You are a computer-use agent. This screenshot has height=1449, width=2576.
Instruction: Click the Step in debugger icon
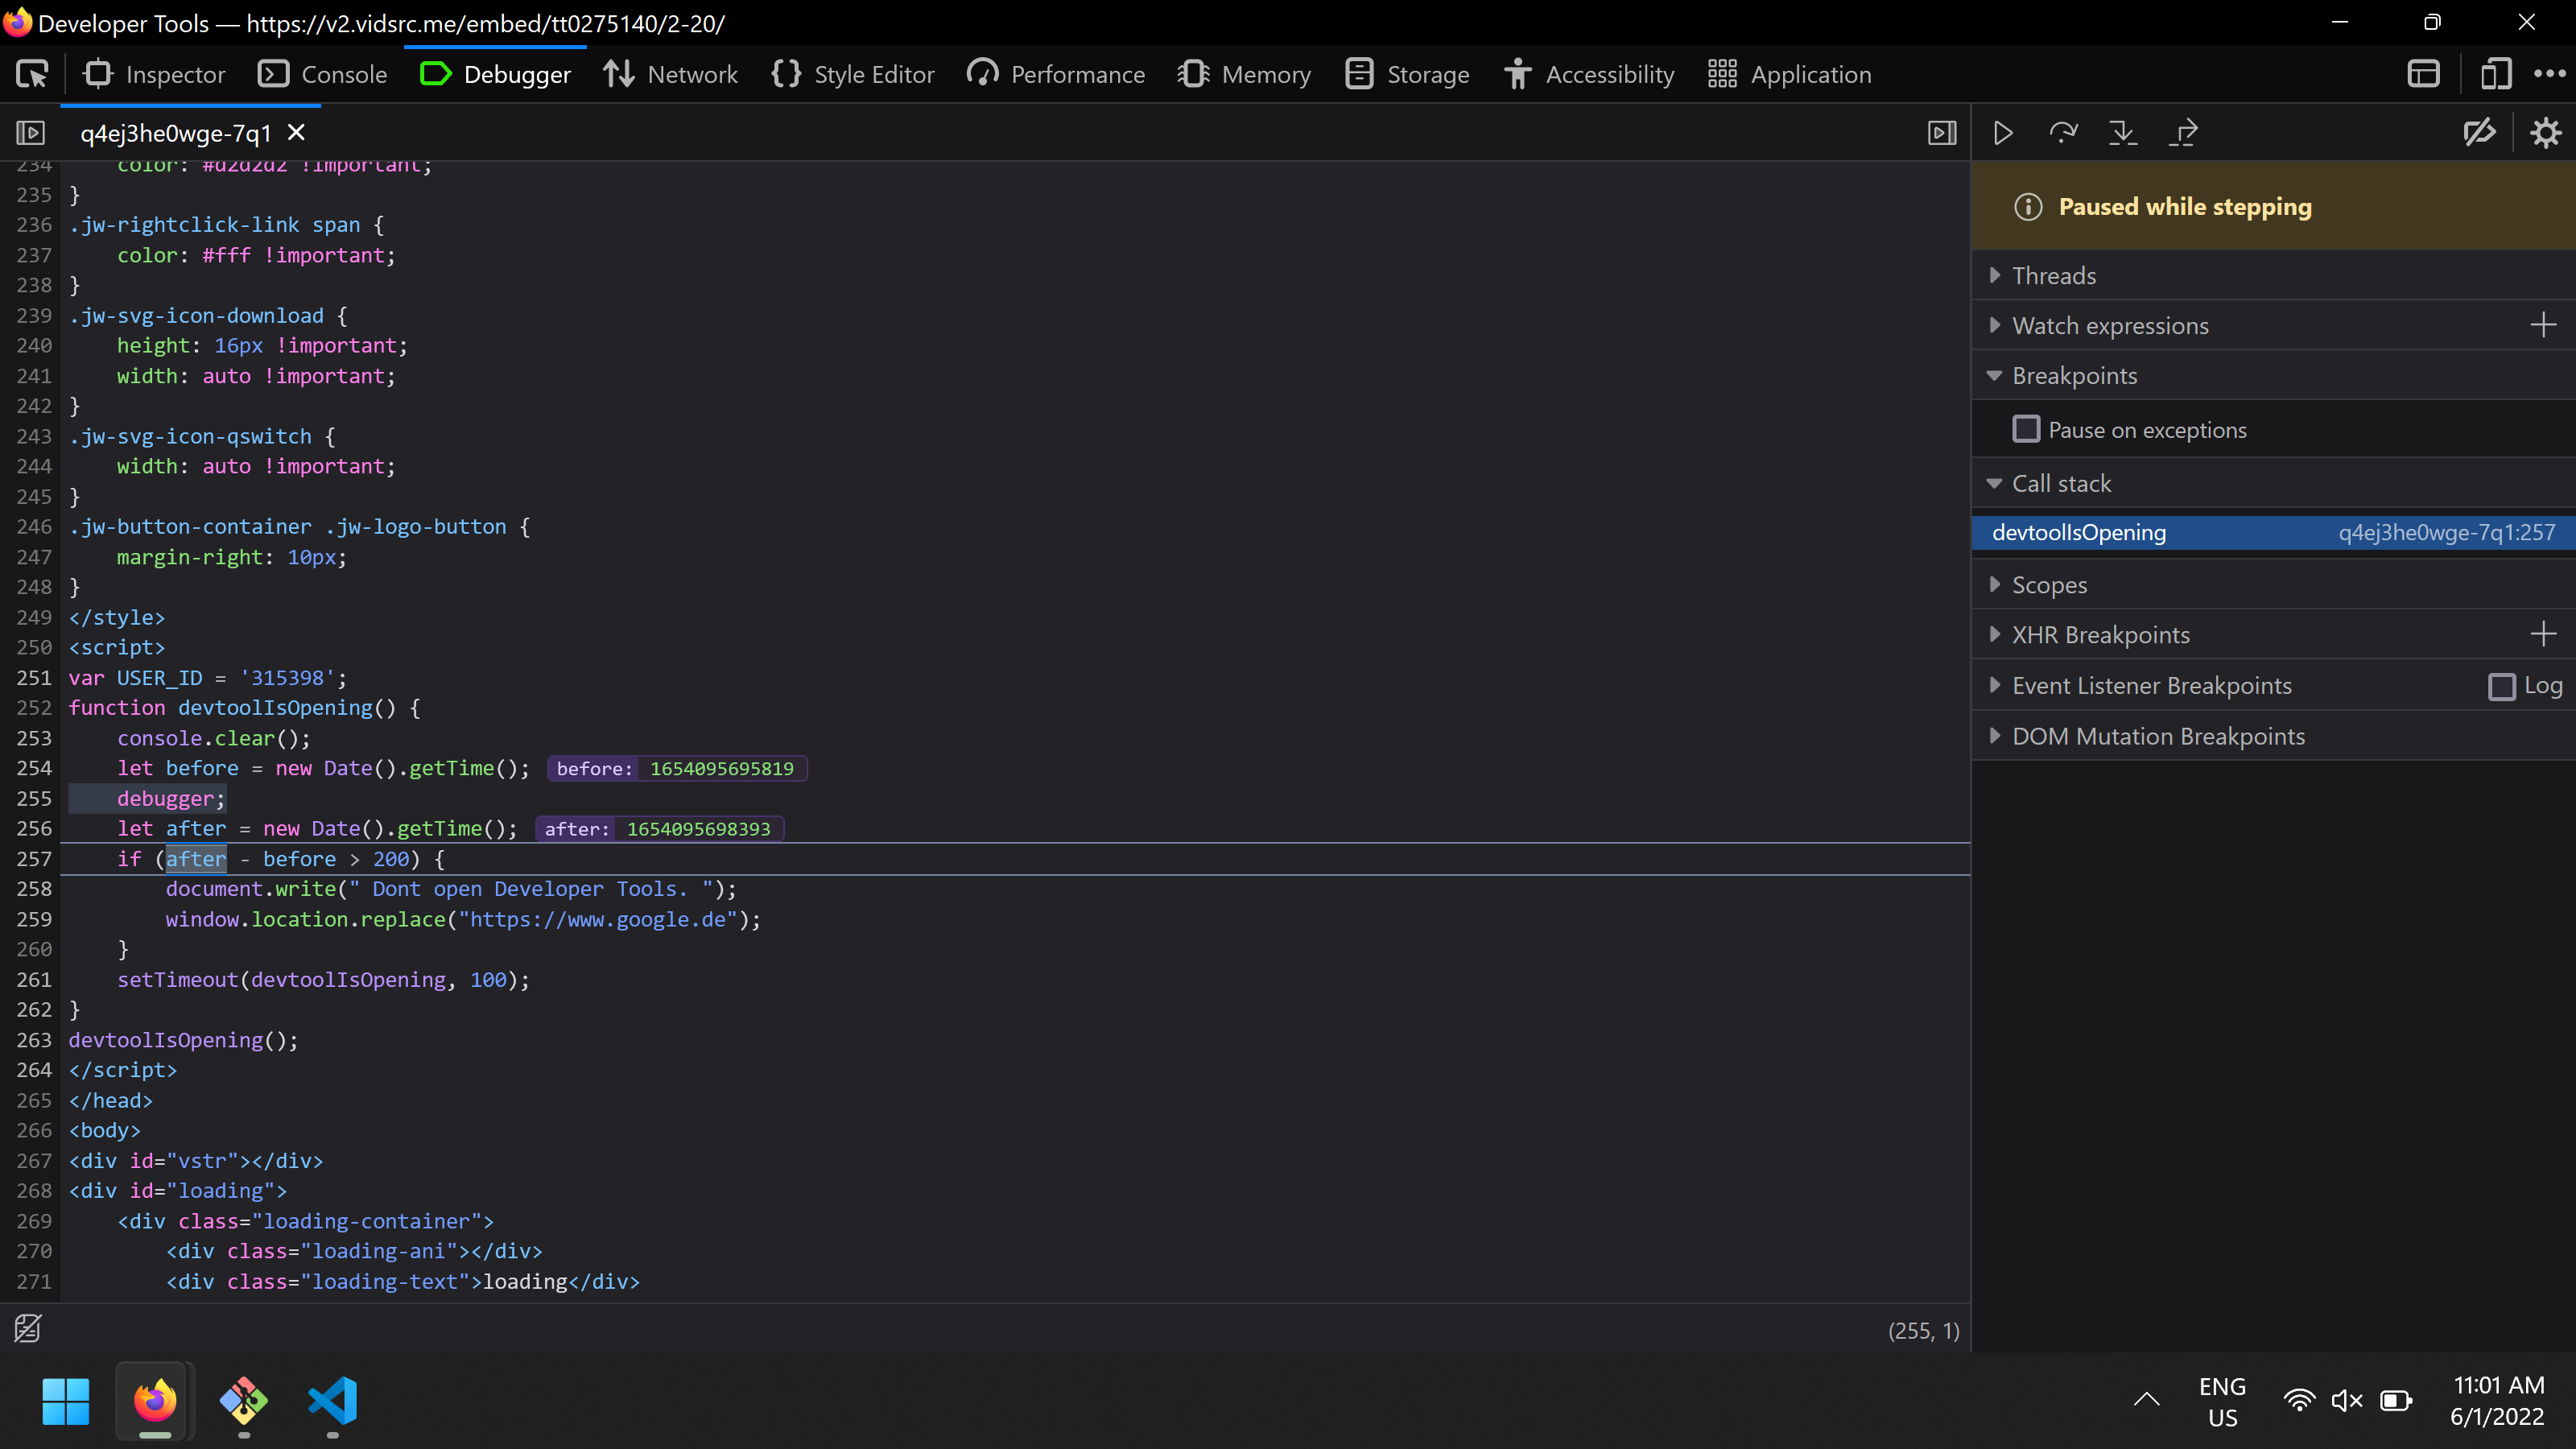pyautogui.click(x=2123, y=131)
